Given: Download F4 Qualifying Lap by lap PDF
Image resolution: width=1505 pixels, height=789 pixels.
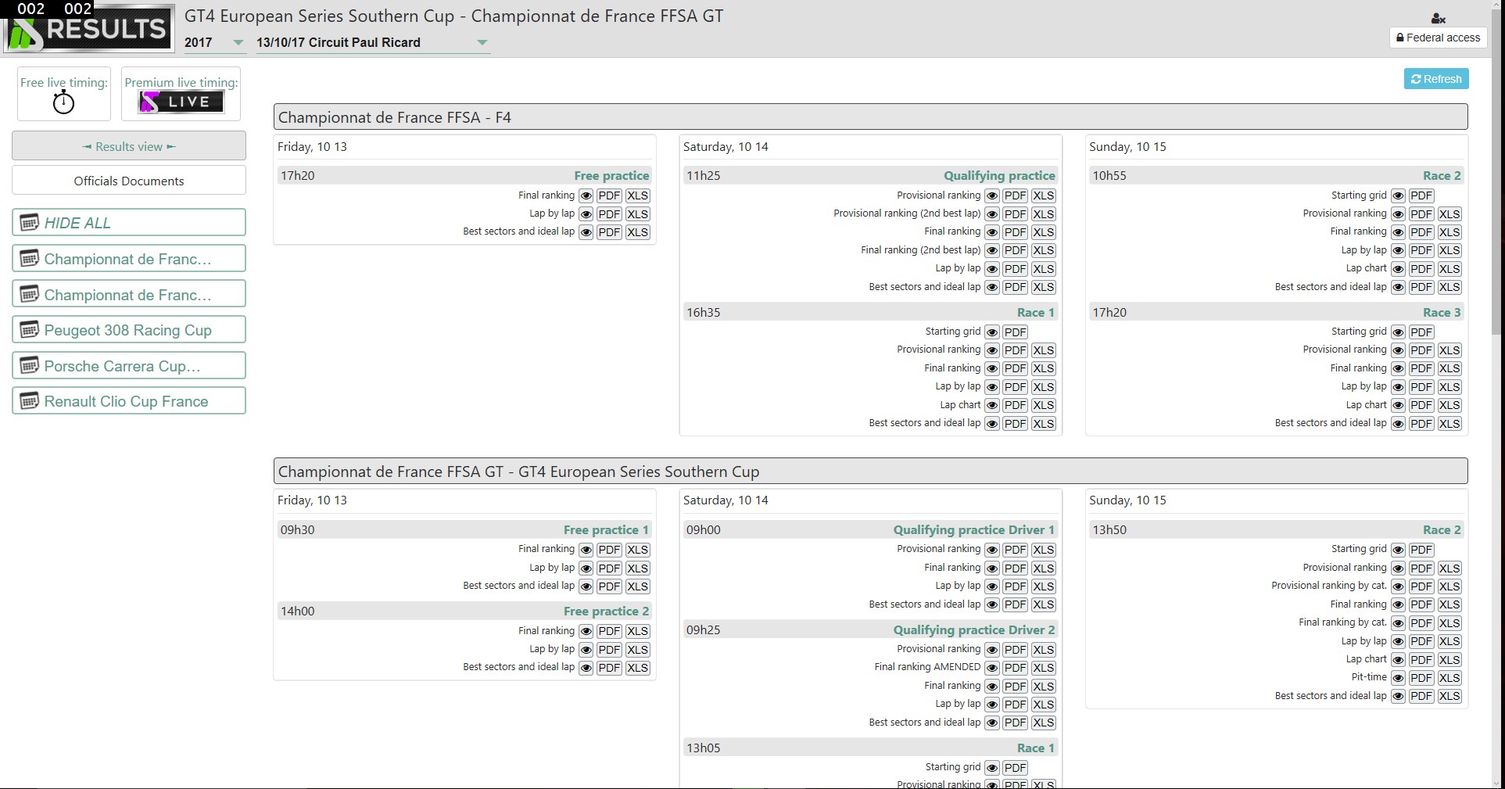Looking at the screenshot, I should pyautogui.click(x=1016, y=269).
